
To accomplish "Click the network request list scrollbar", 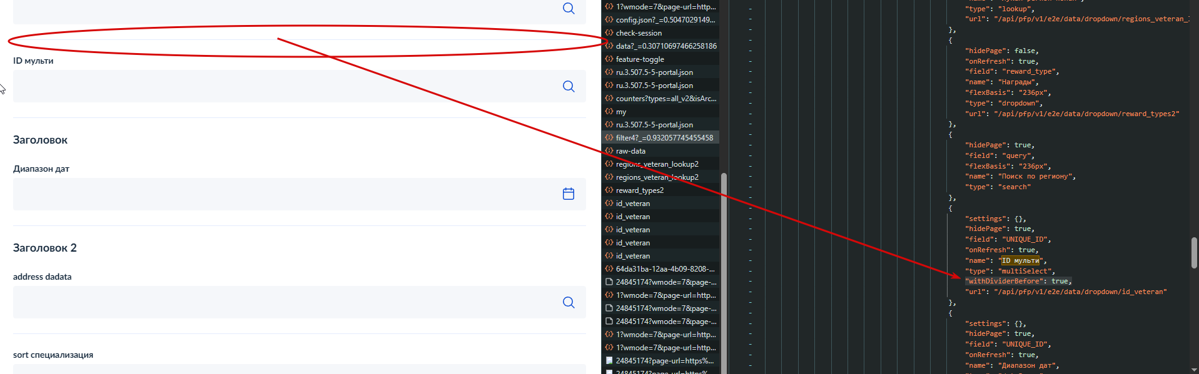I will [724, 273].
